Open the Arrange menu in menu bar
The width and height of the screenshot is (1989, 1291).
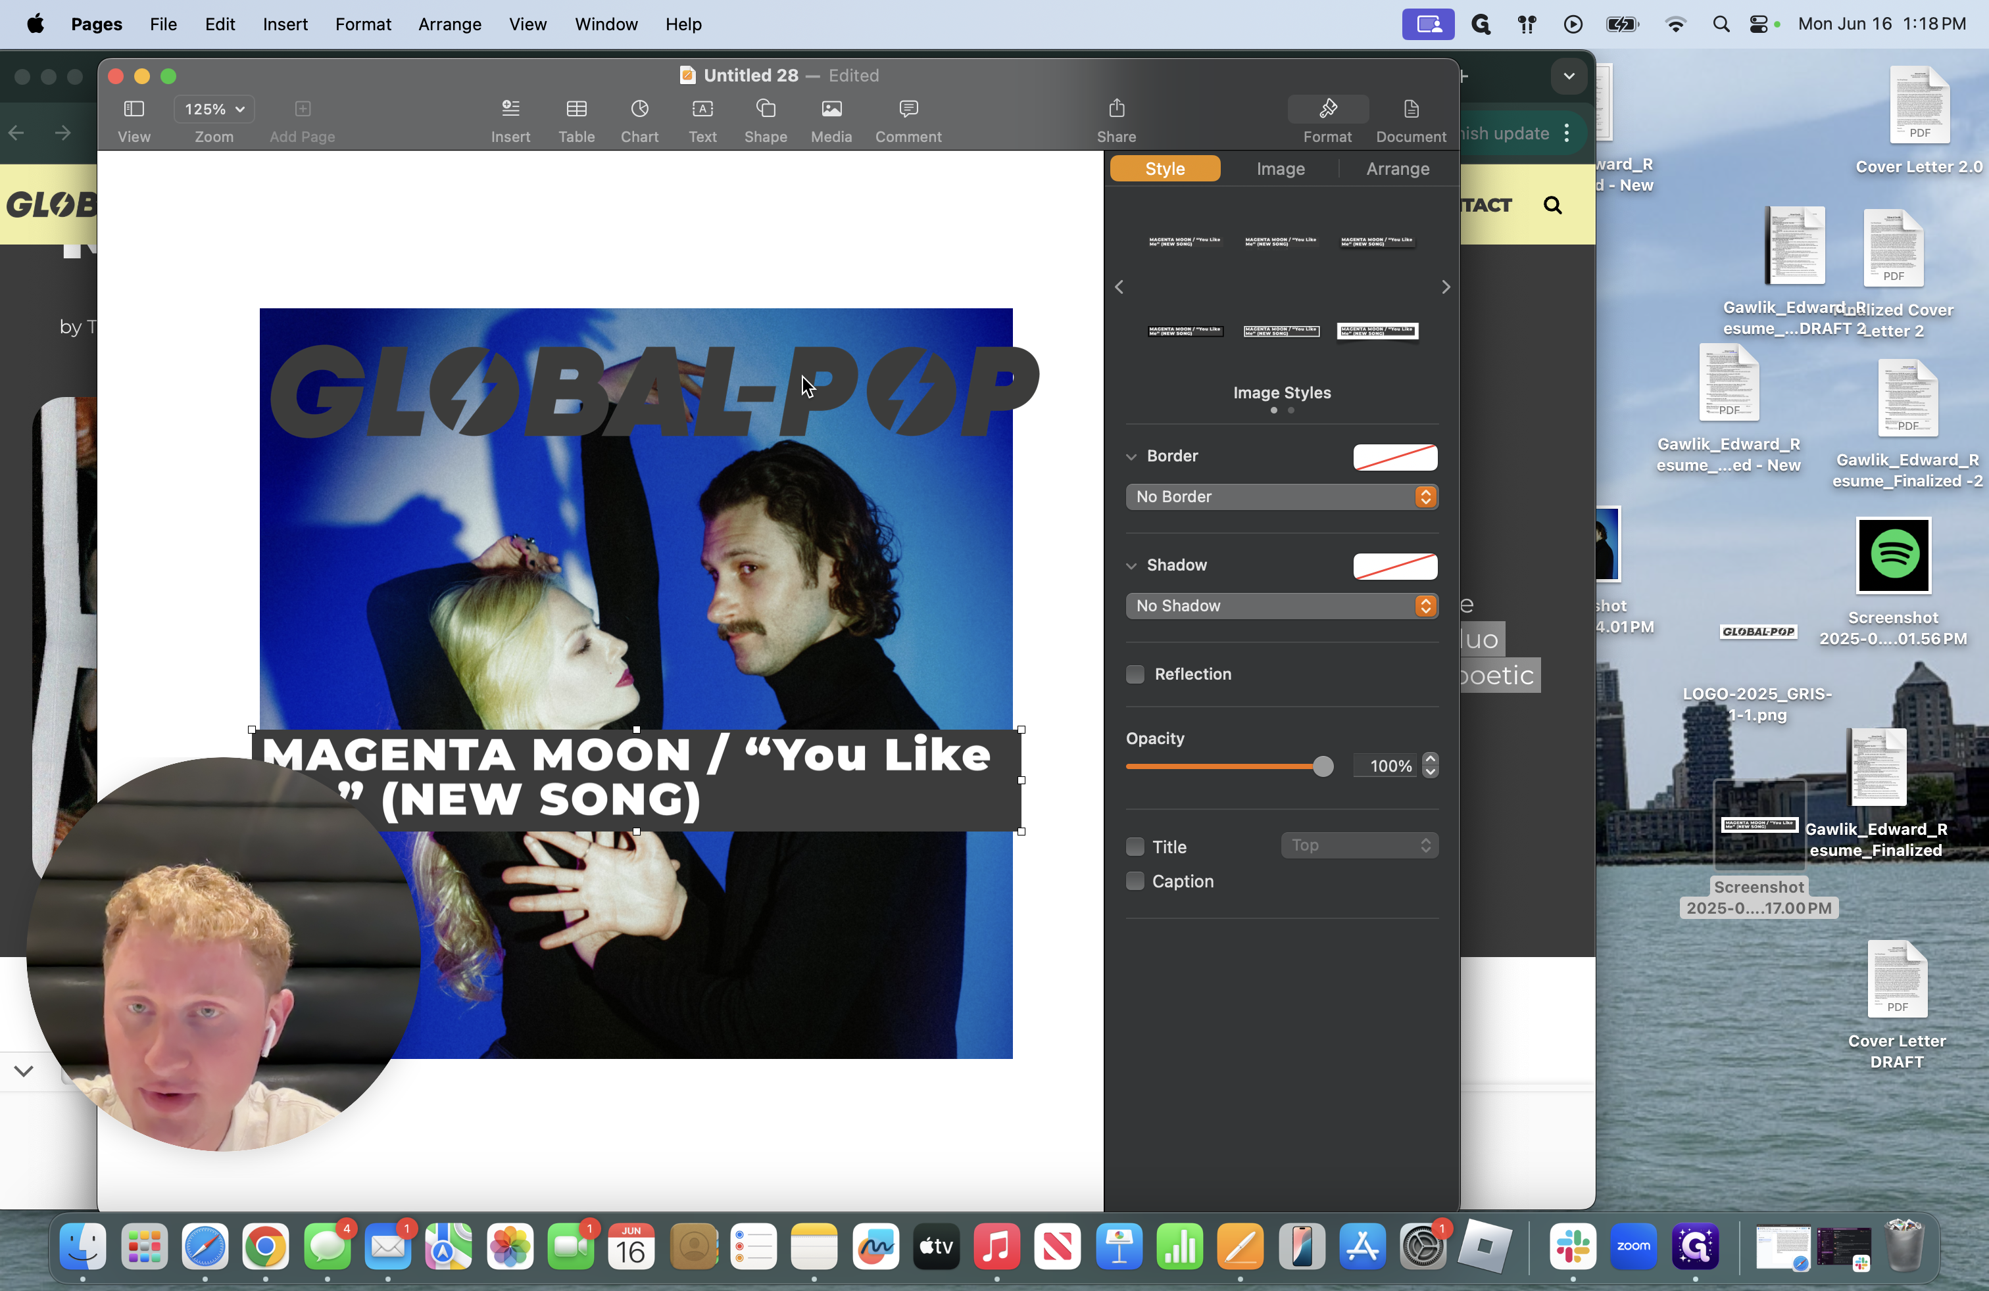[450, 24]
